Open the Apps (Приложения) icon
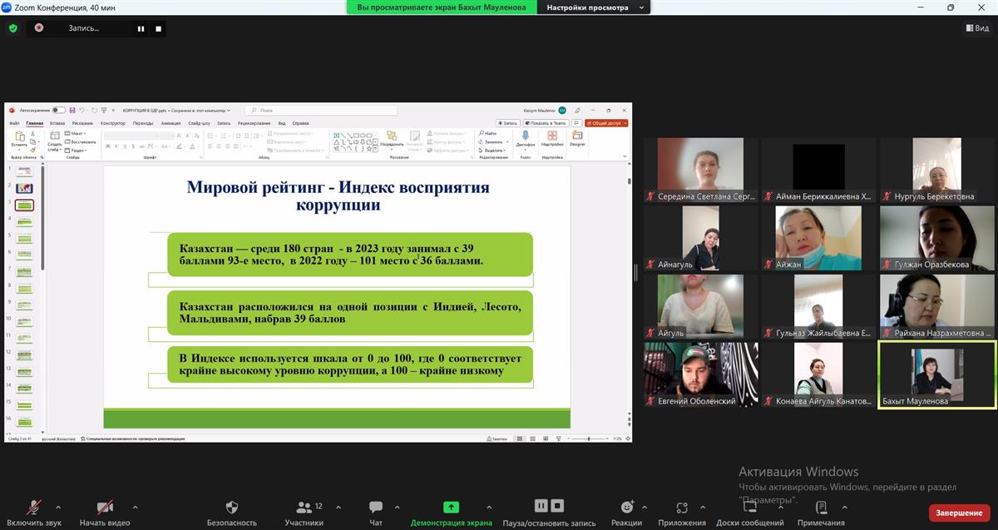The image size is (998, 530). click(682, 508)
